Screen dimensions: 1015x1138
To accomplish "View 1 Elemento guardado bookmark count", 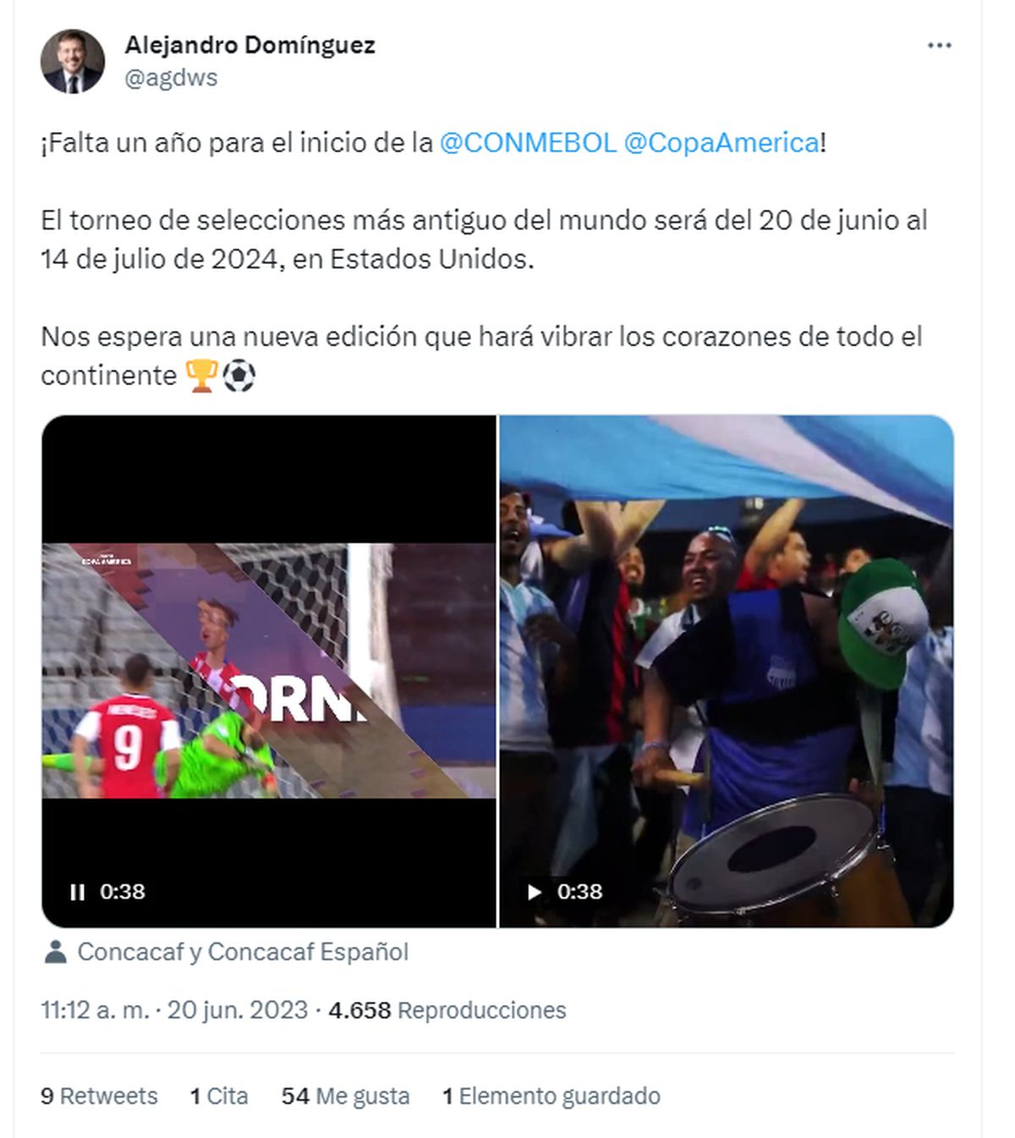I will point(551,1097).
